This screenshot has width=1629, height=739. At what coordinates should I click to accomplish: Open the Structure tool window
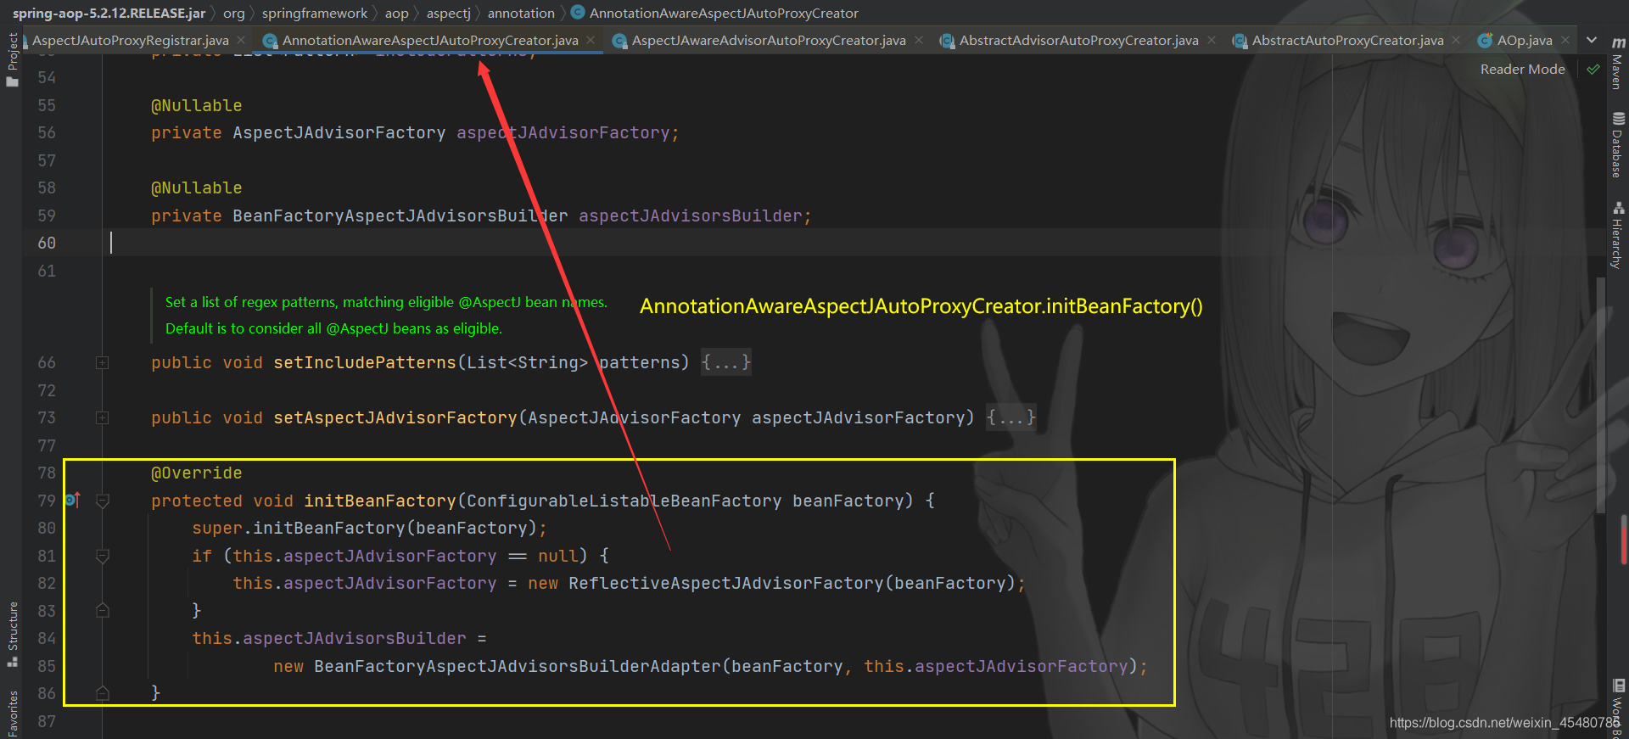click(x=12, y=634)
